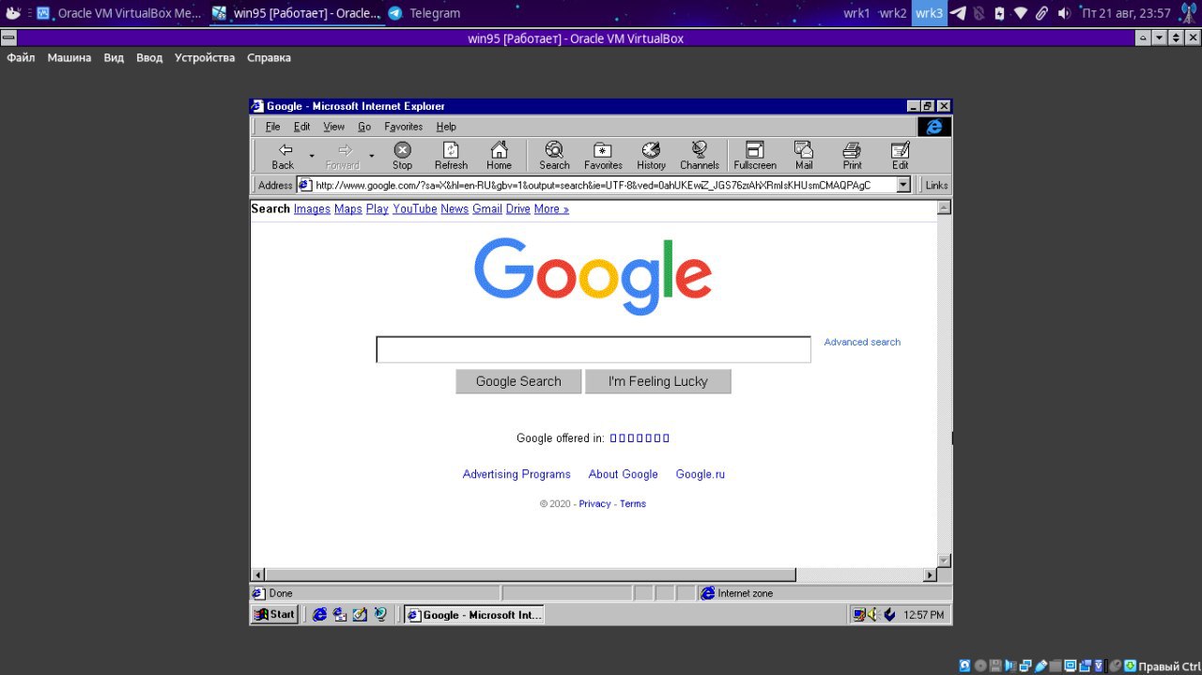The width and height of the screenshot is (1202, 675).
Task: Click Show Desktop in Quick Launch
Action: 360,615
